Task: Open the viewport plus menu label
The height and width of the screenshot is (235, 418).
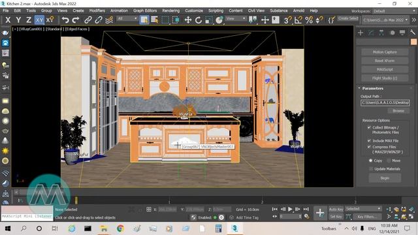Action: tap(16, 29)
